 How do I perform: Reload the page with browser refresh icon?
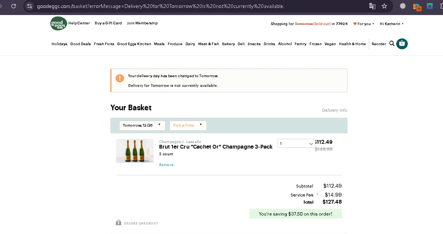point(14,6)
